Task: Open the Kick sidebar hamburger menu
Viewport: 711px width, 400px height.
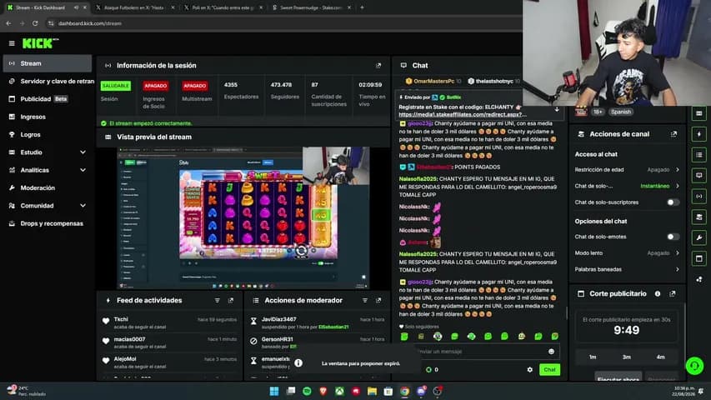Action: tap(12, 43)
